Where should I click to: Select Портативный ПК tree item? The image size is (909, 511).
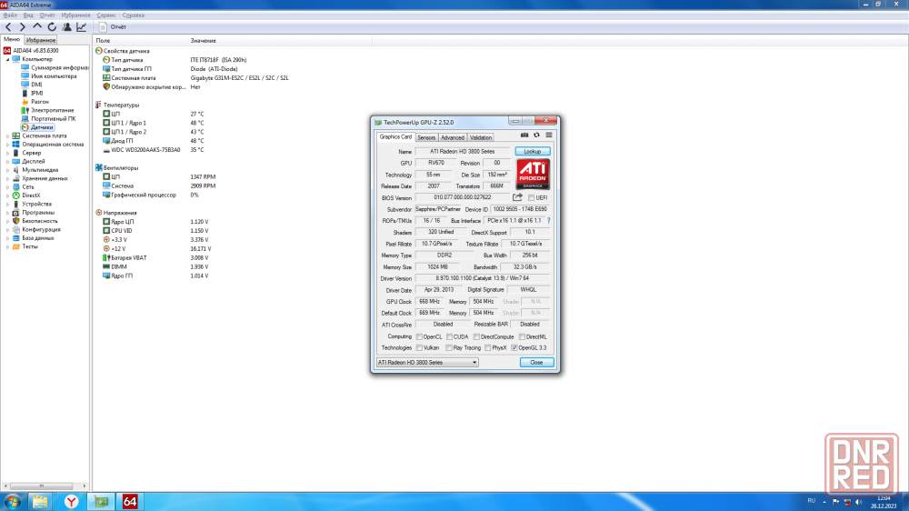[x=54, y=118]
